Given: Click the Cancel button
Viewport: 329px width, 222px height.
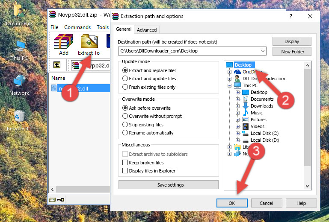Looking at the screenshot, I should (x=266, y=203).
